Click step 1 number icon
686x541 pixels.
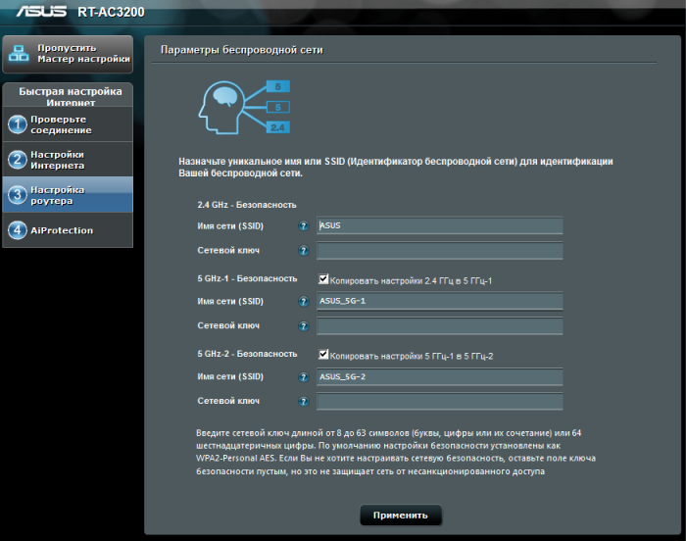[18, 124]
